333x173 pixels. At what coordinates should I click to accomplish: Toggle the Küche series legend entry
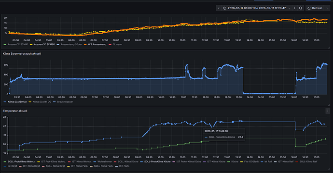(235, 161)
